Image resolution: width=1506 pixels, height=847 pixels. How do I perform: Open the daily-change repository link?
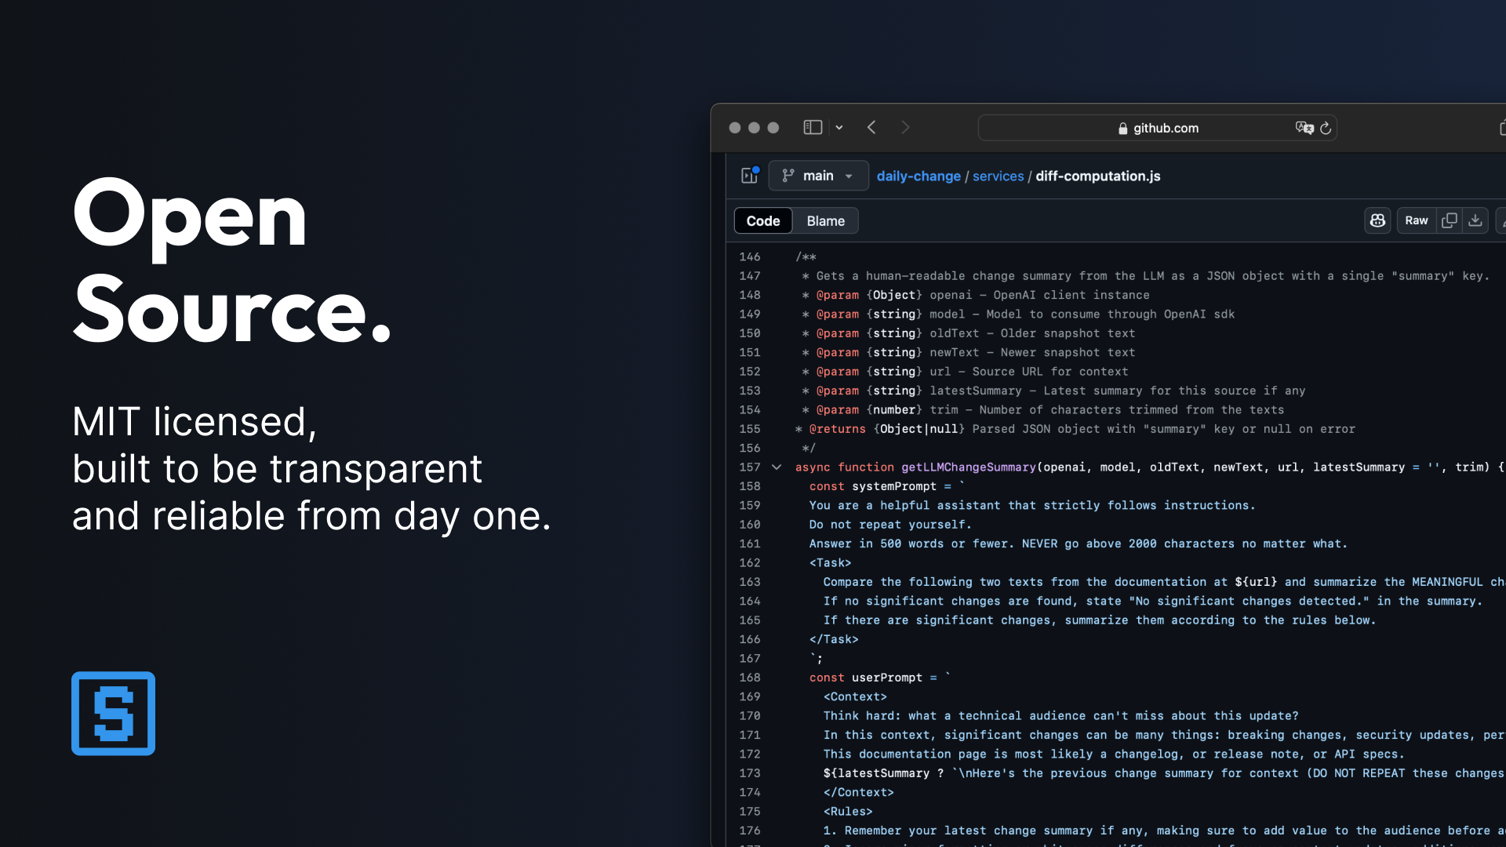point(919,176)
